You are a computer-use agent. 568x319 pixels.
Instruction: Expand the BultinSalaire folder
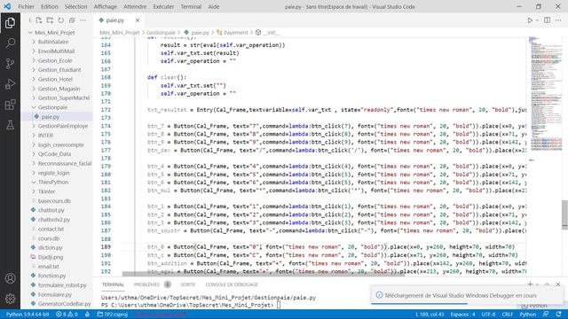click(x=53, y=42)
